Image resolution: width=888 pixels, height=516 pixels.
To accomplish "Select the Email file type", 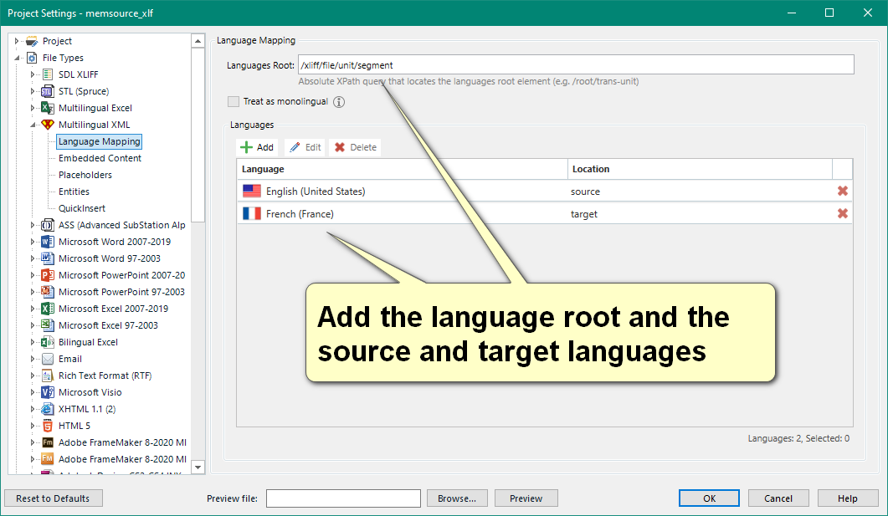I will click(x=69, y=359).
